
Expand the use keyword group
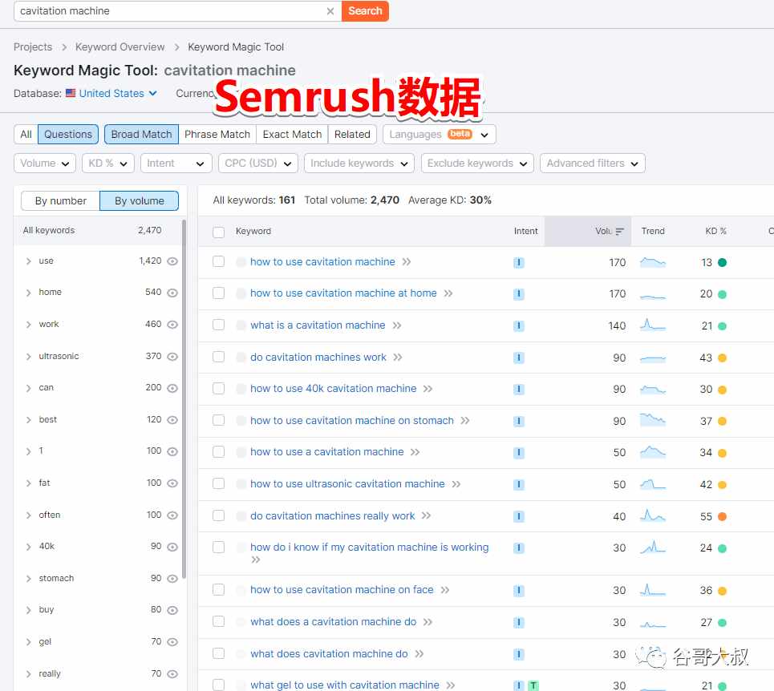28,261
